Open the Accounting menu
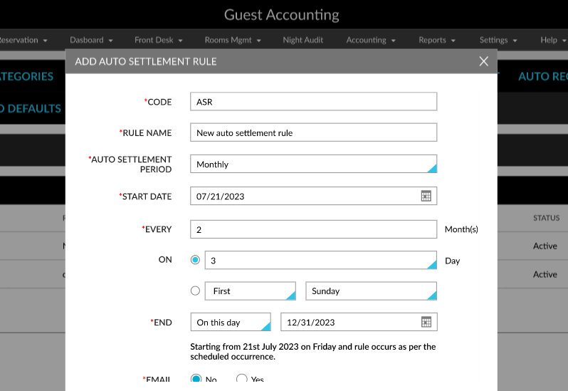Screen dimensions: 568x391 (371, 40)
